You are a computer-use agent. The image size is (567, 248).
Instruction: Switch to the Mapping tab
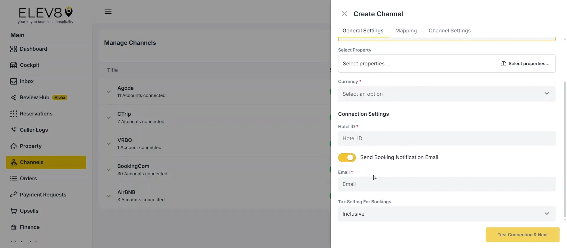406,31
